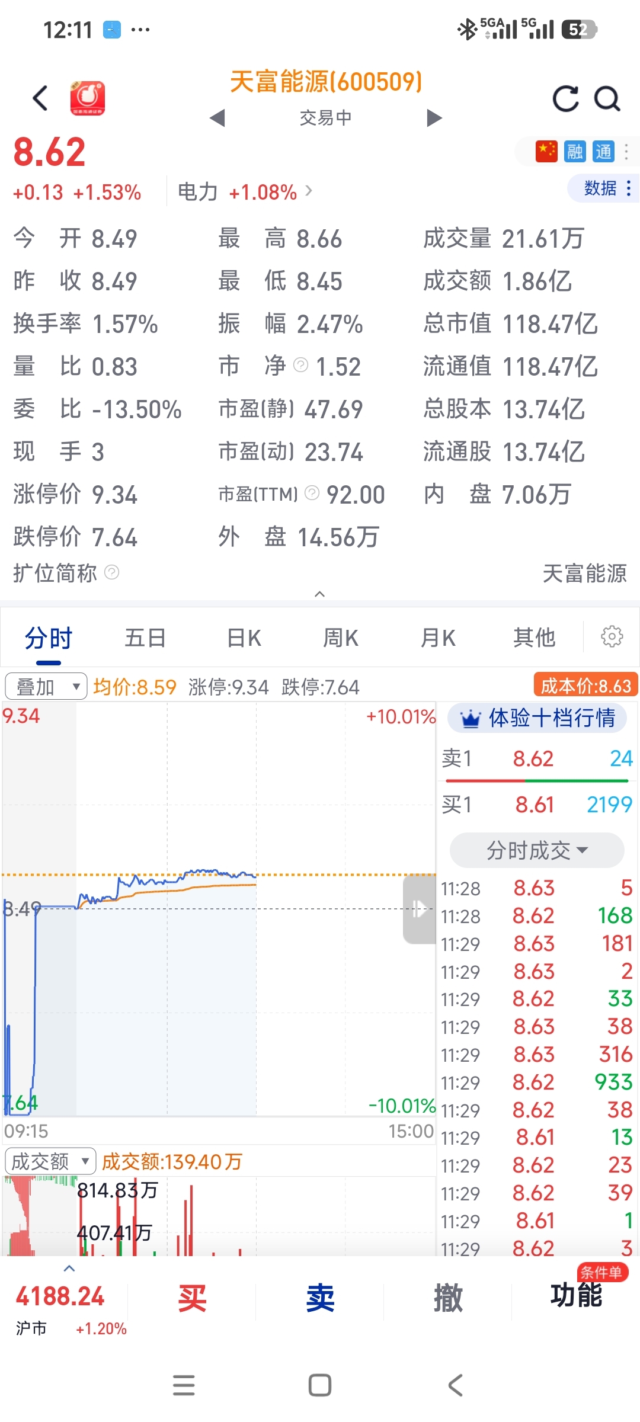Image resolution: width=640 pixels, height=1422 pixels.
Task: Tap the 11:28 8.62 168 trade row
Action: pos(537,916)
